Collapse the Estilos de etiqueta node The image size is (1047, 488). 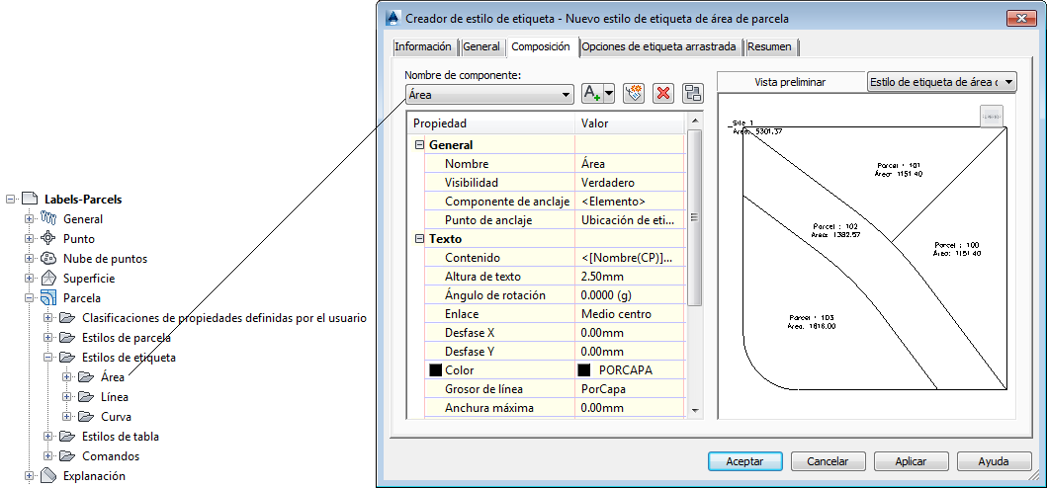tap(47, 358)
